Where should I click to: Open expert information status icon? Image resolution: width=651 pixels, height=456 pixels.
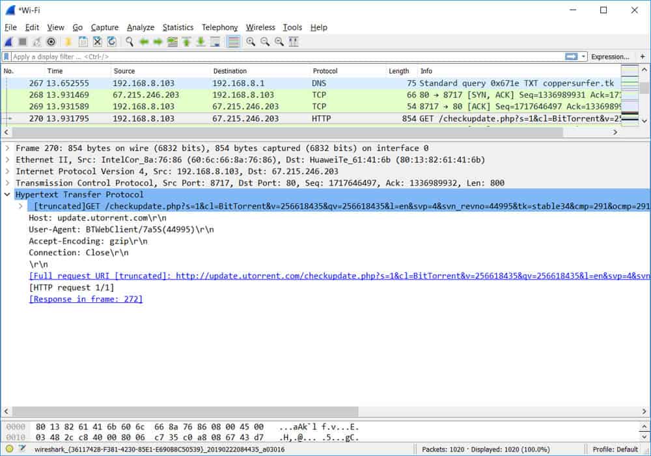coord(10,449)
